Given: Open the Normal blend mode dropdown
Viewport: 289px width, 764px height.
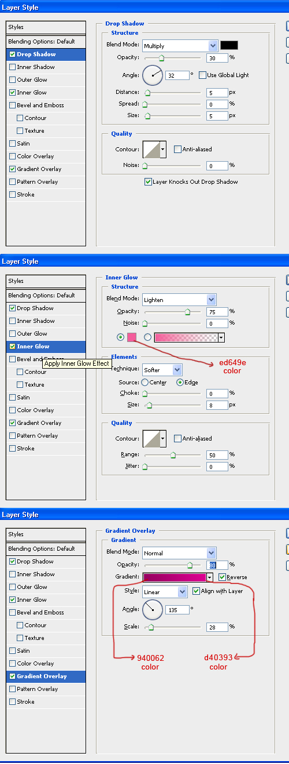Looking at the screenshot, I should click(x=179, y=553).
